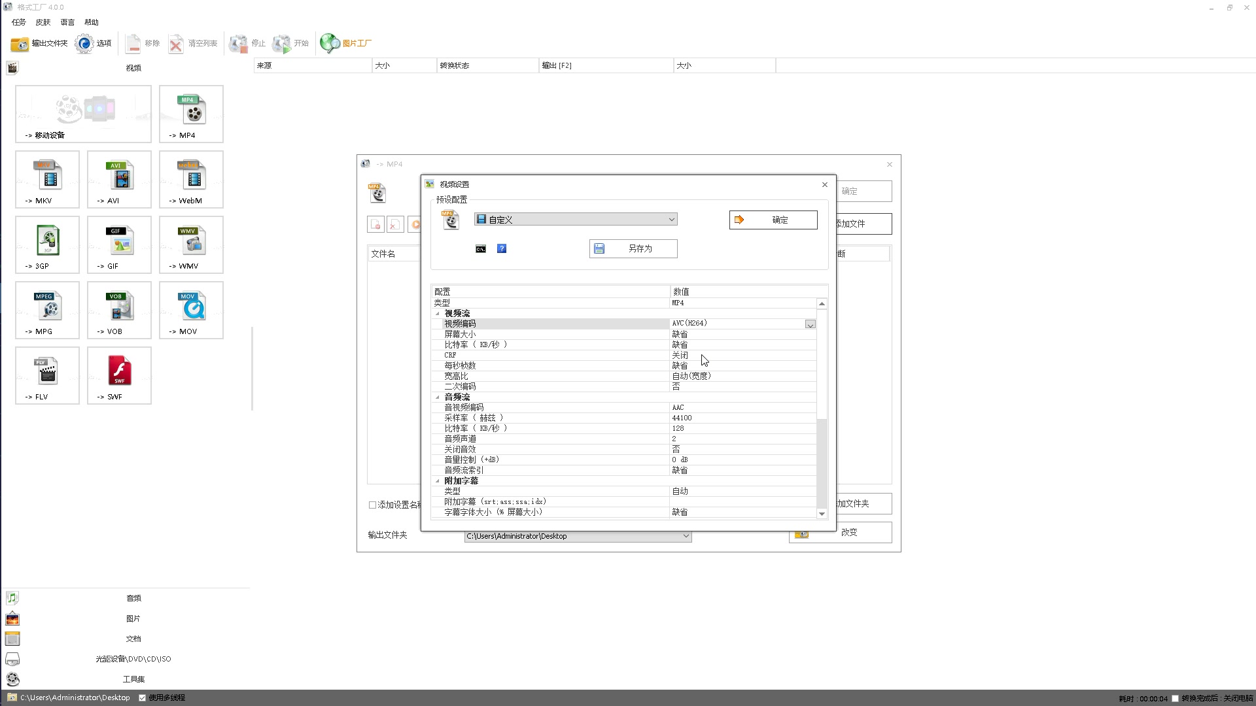Image resolution: width=1256 pixels, height=706 pixels.
Task: Collapse the audio stream tree section
Action: [x=438, y=397]
